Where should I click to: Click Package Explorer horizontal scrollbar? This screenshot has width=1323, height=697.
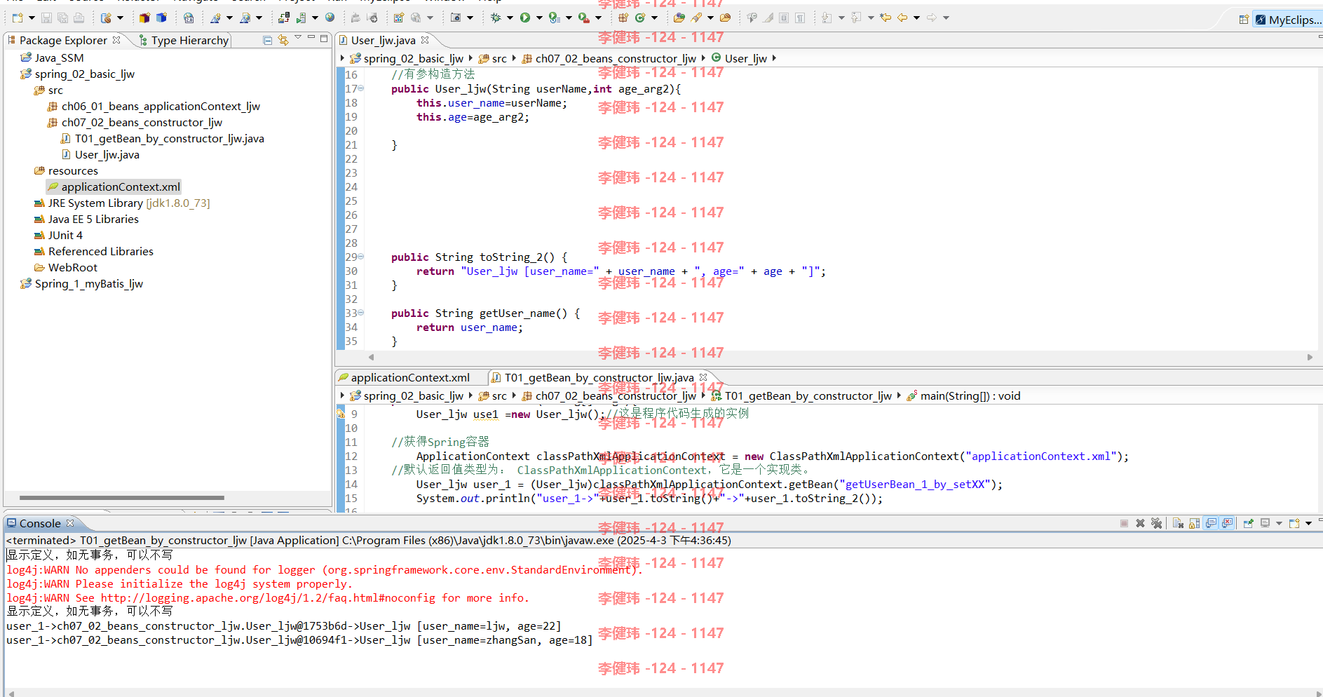click(x=122, y=497)
